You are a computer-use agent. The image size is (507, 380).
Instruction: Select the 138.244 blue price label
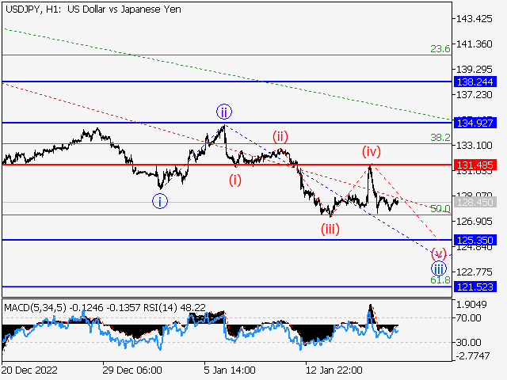pos(475,82)
